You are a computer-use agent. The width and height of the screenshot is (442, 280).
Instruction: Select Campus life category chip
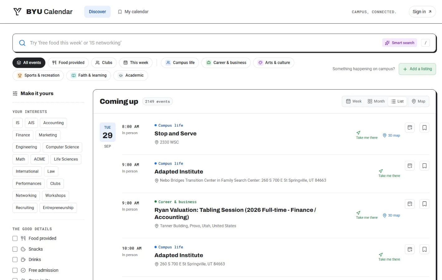tap(180, 63)
